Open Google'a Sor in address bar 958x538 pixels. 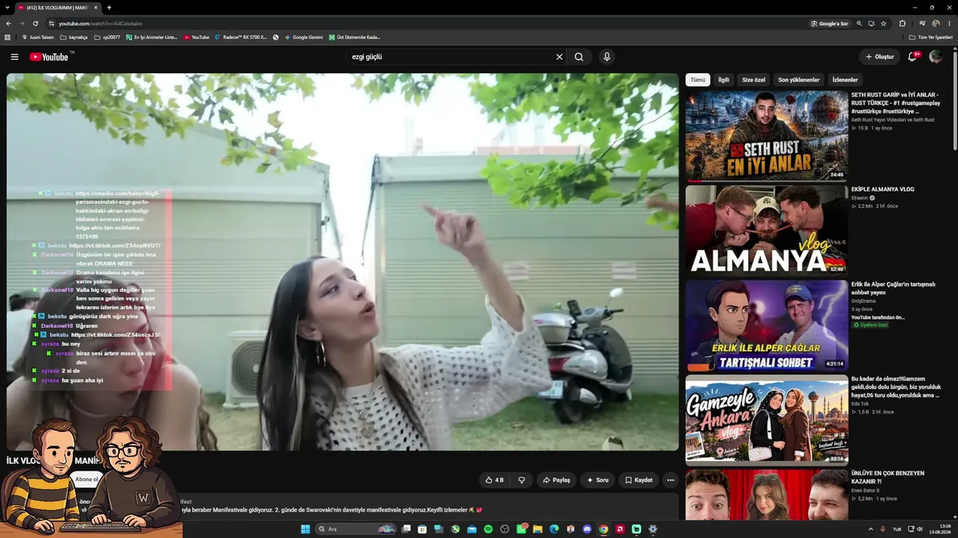829,23
